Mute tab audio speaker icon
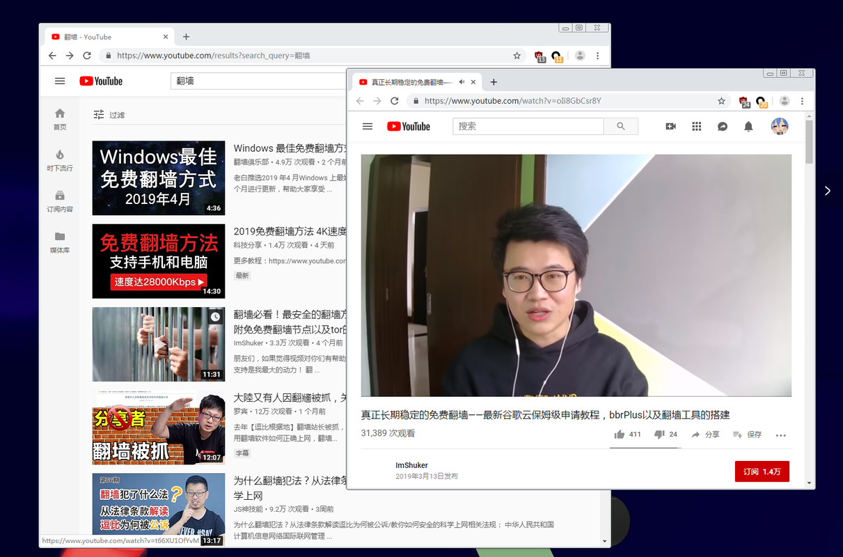 pos(462,82)
